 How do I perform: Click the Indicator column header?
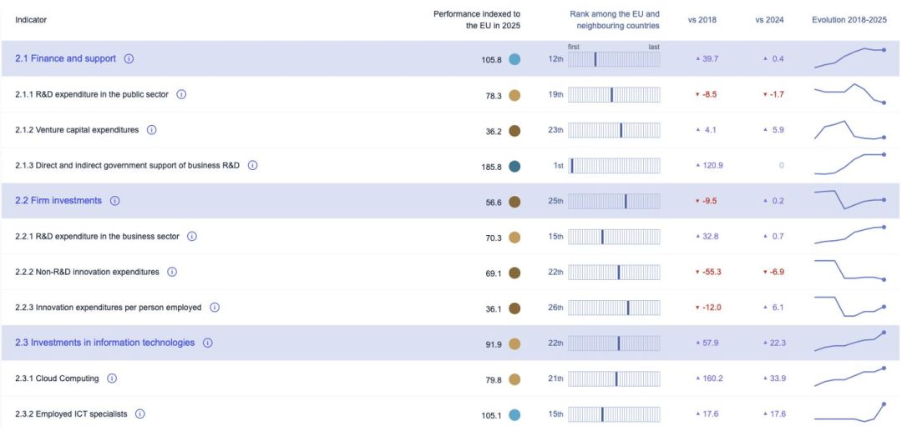point(31,19)
